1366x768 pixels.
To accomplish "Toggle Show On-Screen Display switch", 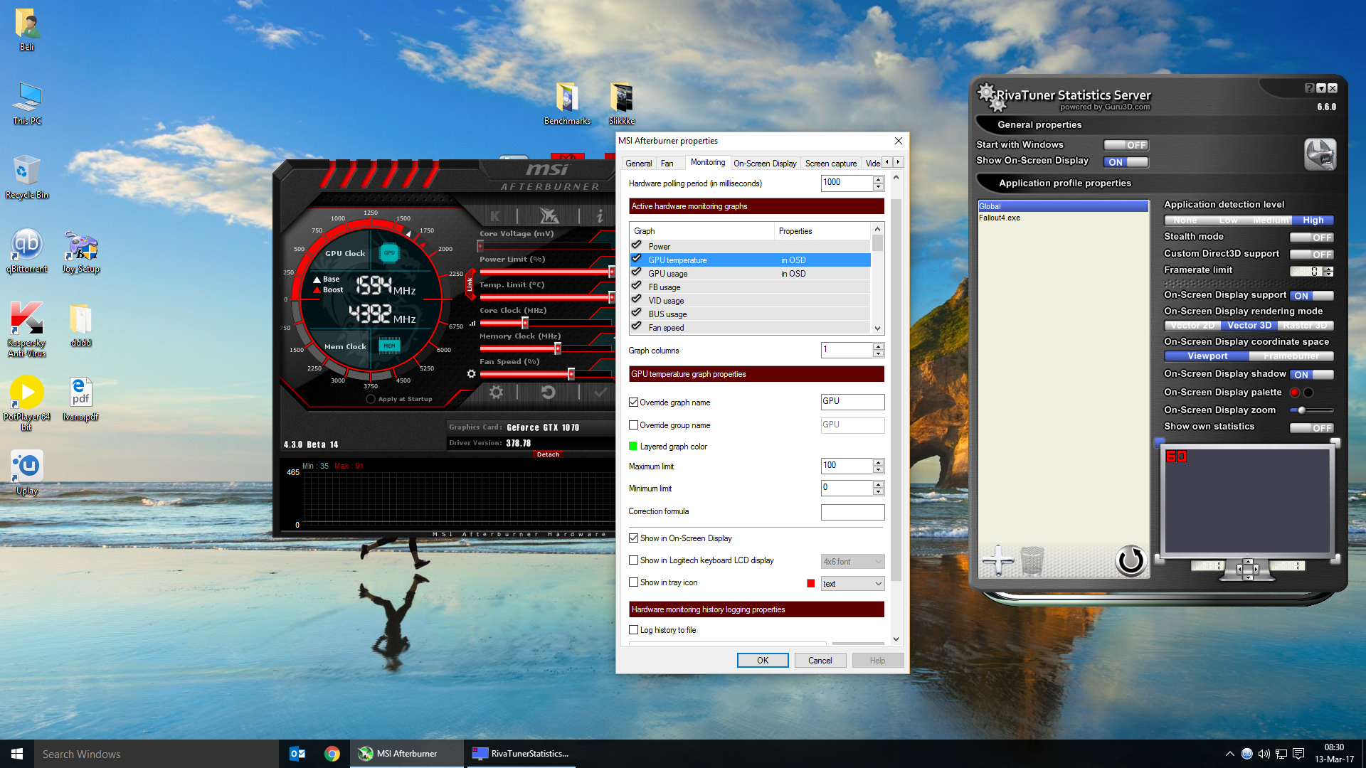I will (x=1126, y=162).
